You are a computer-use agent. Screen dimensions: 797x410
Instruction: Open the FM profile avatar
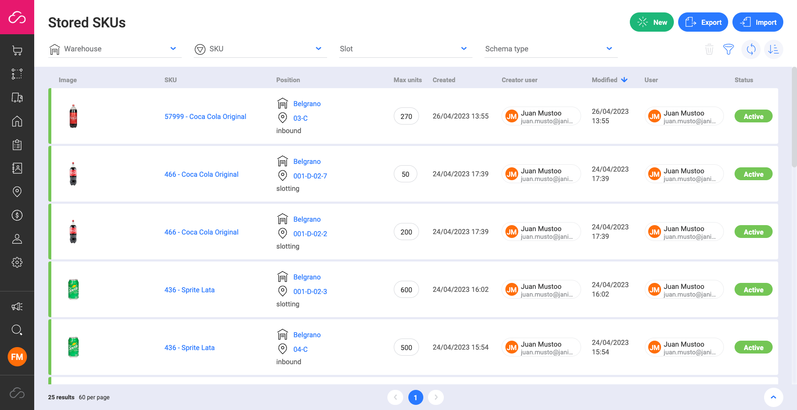point(17,357)
